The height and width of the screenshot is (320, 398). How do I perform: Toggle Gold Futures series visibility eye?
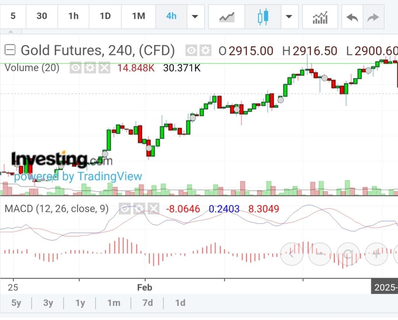(x=191, y=50)
